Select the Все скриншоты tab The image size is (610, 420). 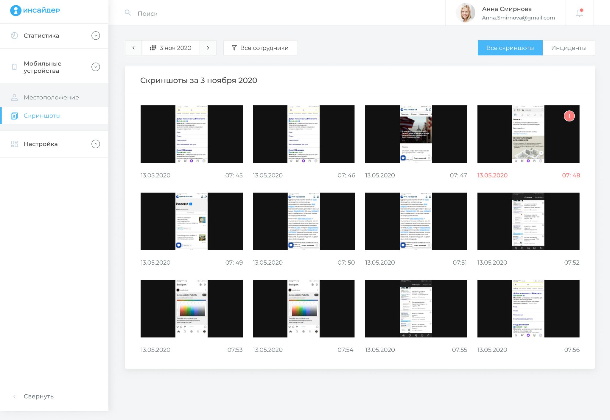coord(510,48)
